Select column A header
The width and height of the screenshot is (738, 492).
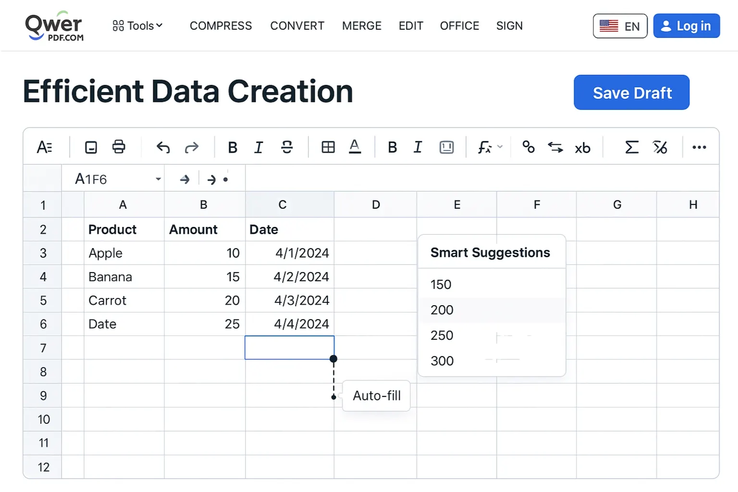(124, 204)
